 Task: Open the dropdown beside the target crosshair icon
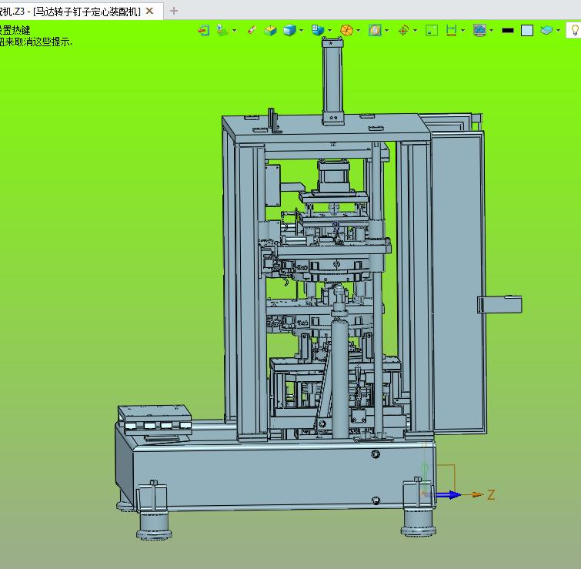(x=415, y=30)
